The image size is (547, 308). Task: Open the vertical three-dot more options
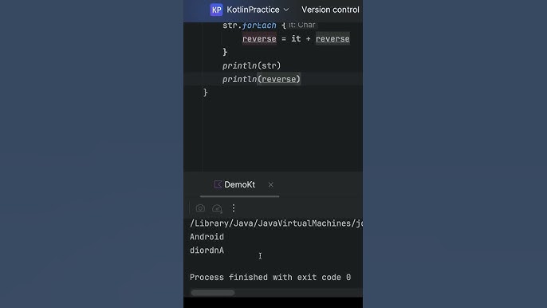[x=234, y=208]
